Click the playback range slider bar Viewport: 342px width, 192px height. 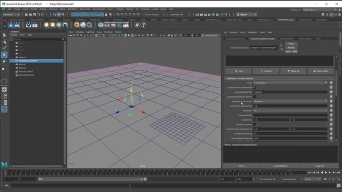92,179
